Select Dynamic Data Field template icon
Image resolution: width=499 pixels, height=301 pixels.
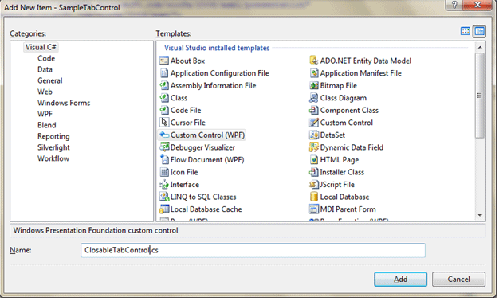314,147
